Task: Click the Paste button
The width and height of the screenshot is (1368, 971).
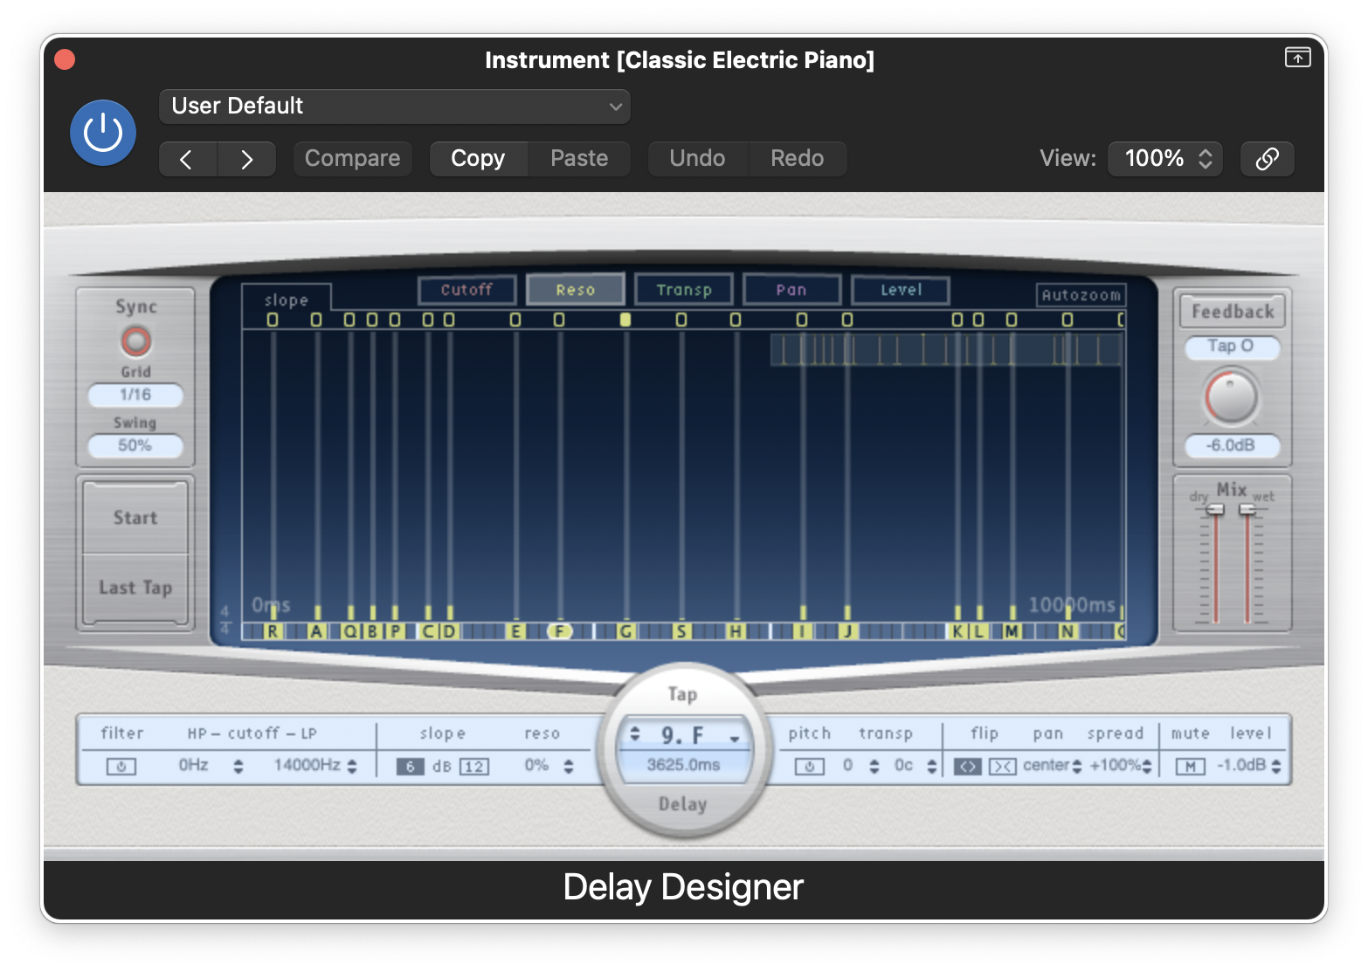Action: tap(579, 159)
